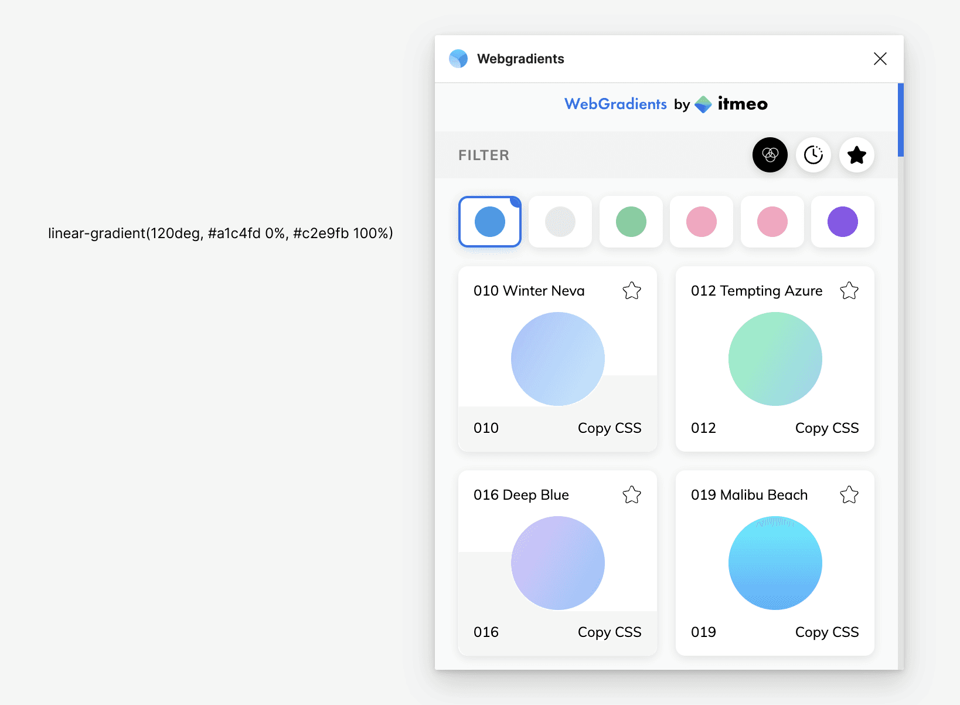Favorite the Malibu Beach gradient
Viewport: 960px width, 705px height.
click(849, 494)
